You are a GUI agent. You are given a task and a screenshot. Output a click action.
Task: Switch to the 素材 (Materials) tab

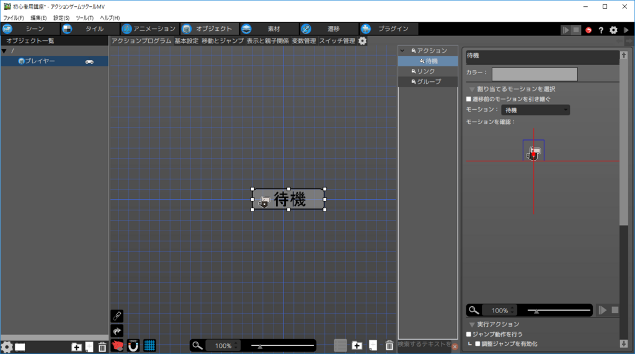(x=269, y=29)
